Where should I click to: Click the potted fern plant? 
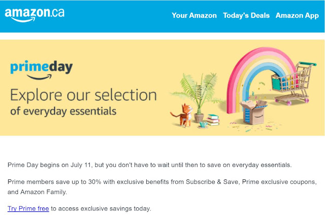[197, 97]
